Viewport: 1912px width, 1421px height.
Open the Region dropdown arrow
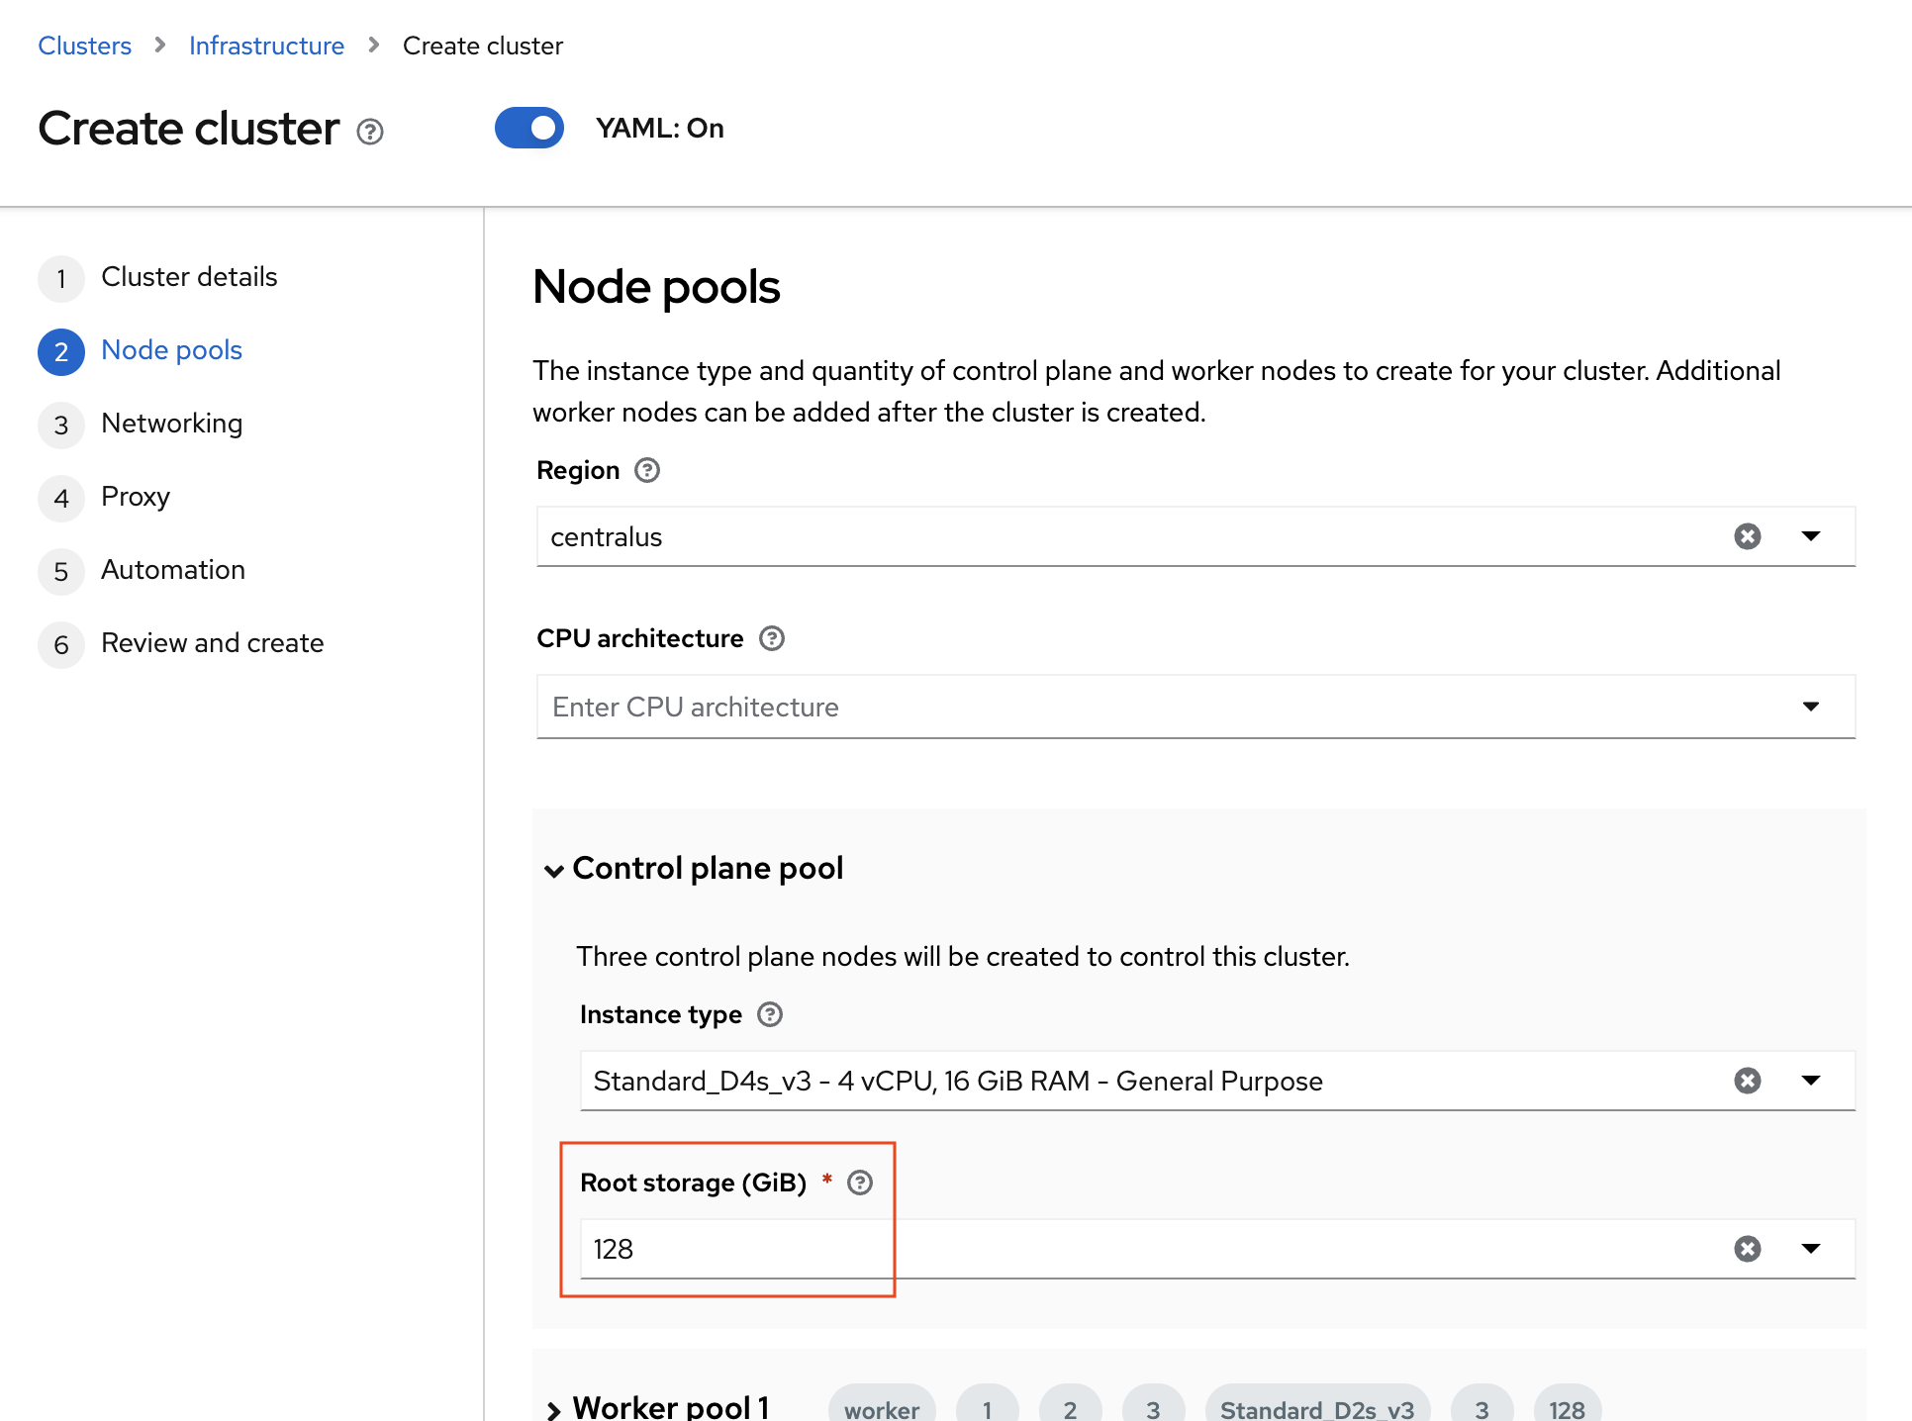(x=1811, y=536)
